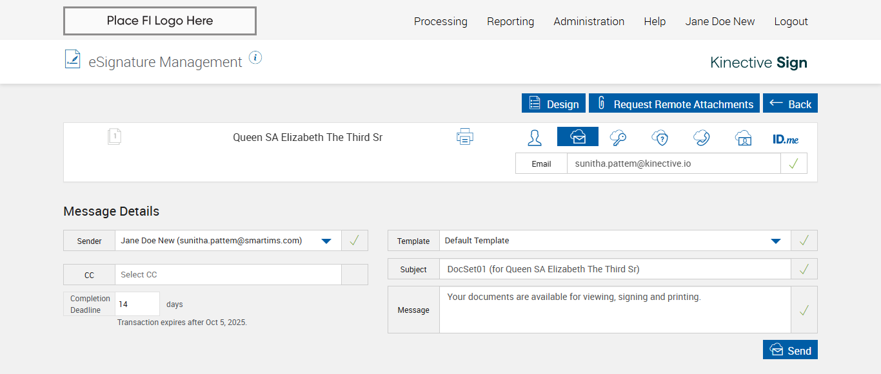The height and width of the screenshot is (374, 881).
Task: Select the cloud phone authentication icon
Action: pyautogui.click(x=701, y=137)
